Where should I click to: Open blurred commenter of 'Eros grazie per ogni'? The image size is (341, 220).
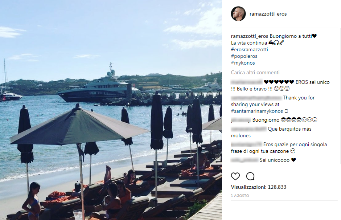(247, 144)
